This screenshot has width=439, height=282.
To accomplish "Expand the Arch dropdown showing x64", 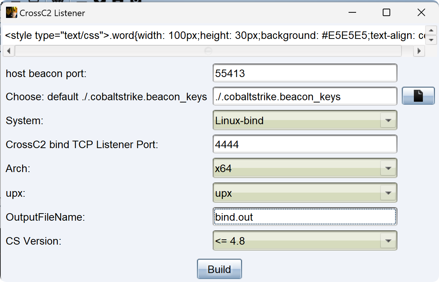I will (x=305, y=168).
